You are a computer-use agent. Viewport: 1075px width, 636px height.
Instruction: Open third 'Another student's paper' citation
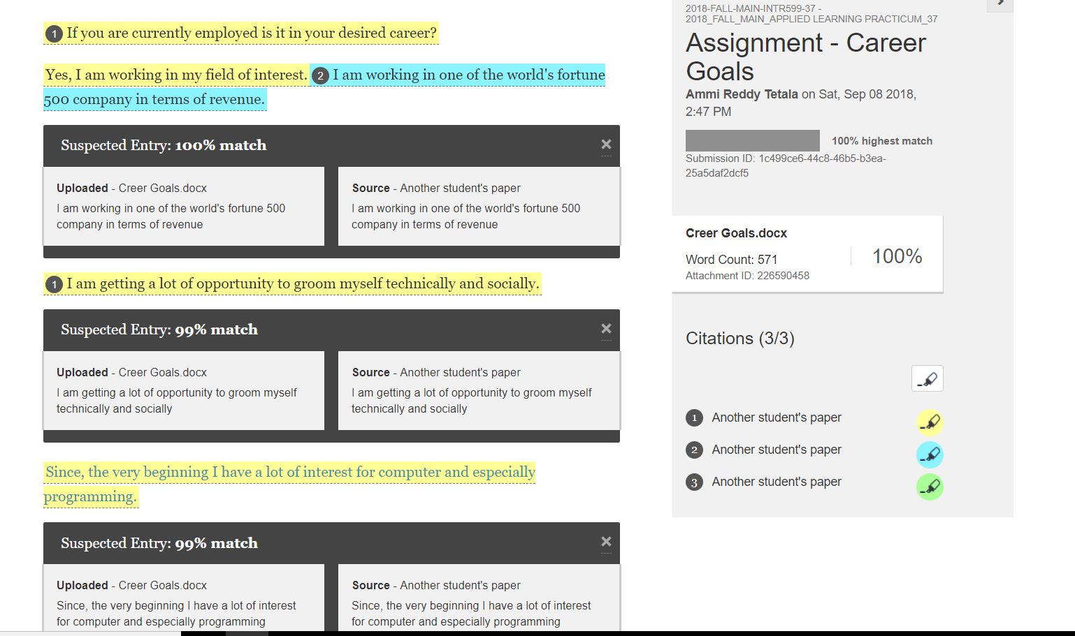point(777,482)
